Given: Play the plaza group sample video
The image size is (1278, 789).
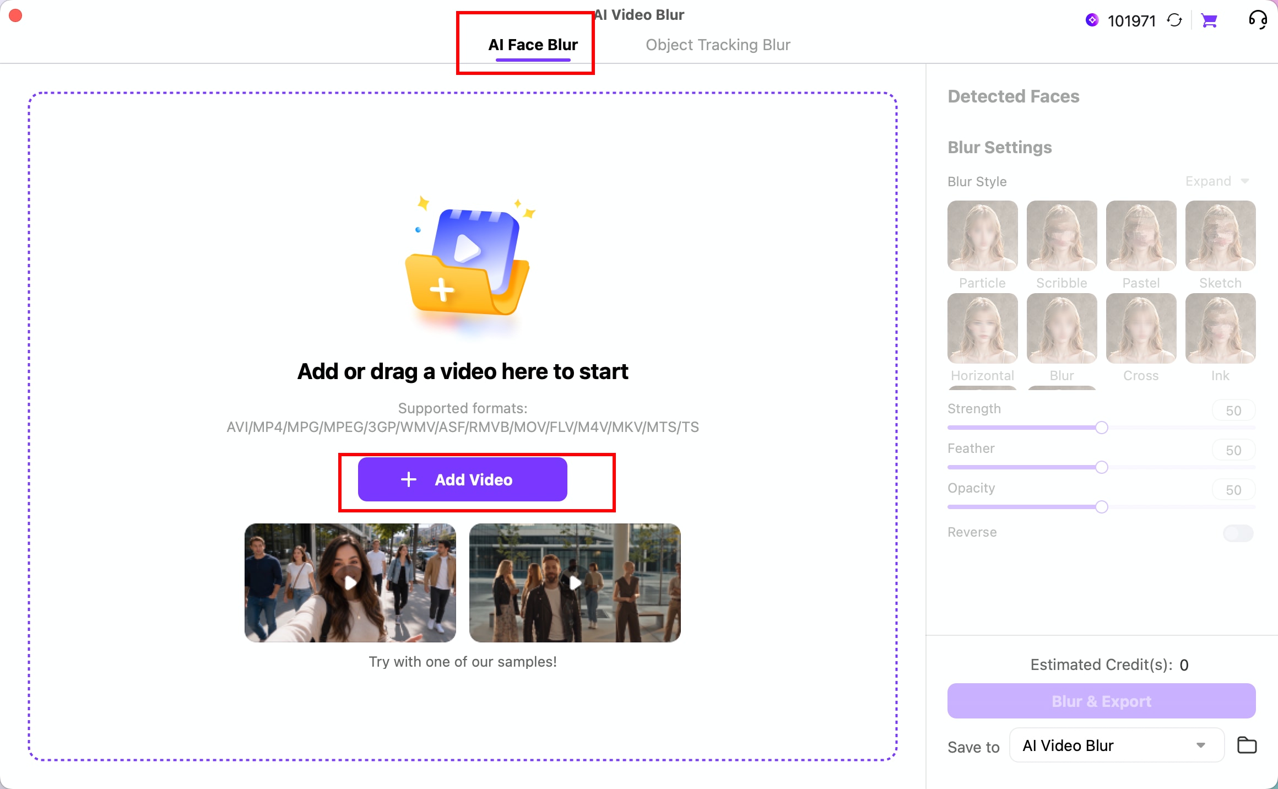Looking at the screenshot, I should 575,583.
